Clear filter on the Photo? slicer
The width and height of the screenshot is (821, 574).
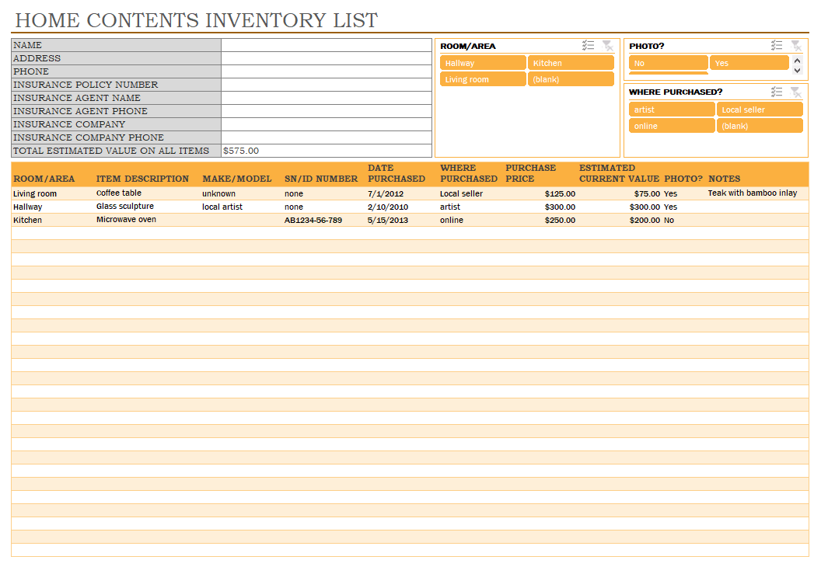795,46
